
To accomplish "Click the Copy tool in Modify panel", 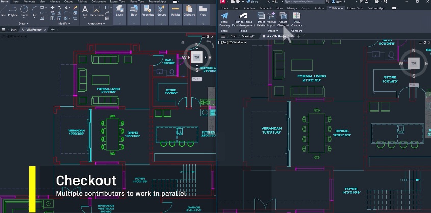I will pyautogui.click(x=52, y=13).
